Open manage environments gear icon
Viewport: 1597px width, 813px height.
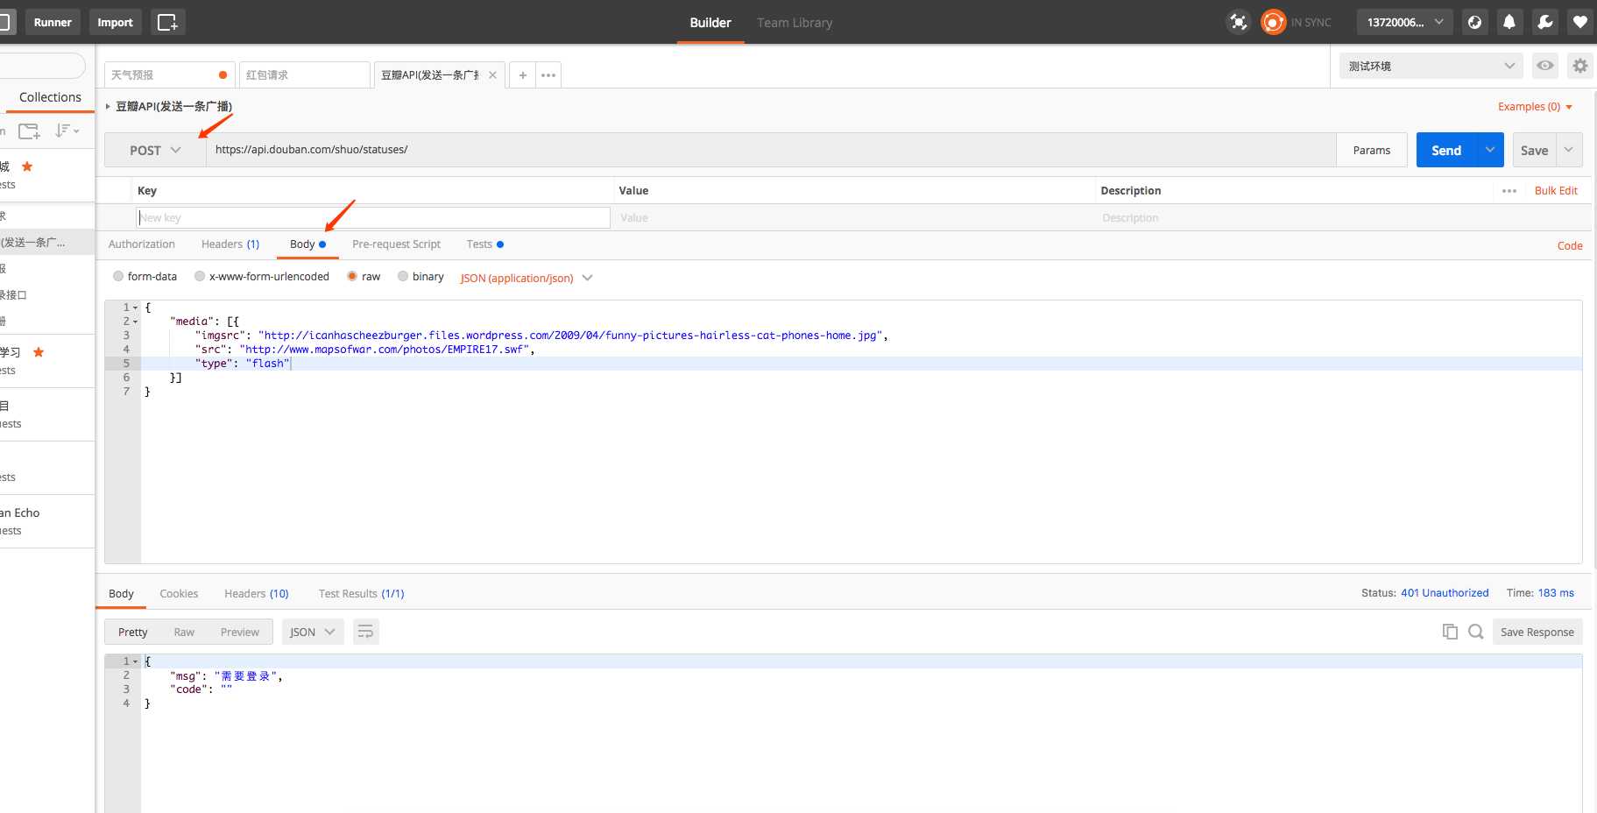[1580, 66]
